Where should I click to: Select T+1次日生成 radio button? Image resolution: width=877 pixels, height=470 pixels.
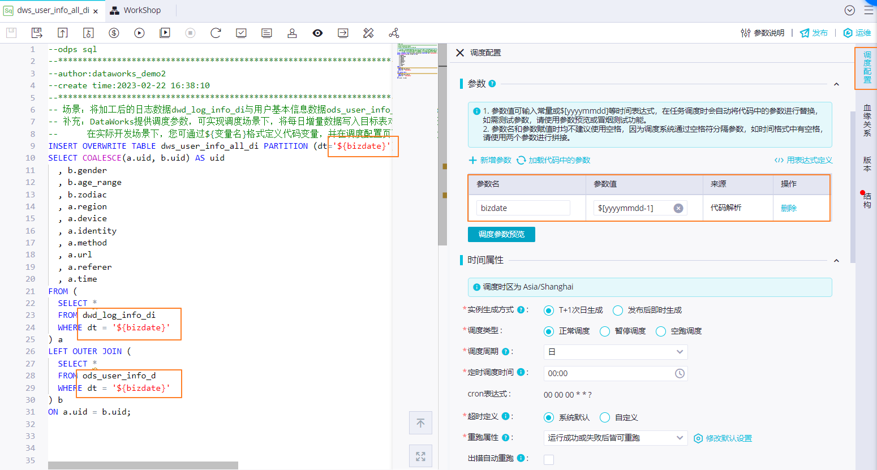coord(548,310)
